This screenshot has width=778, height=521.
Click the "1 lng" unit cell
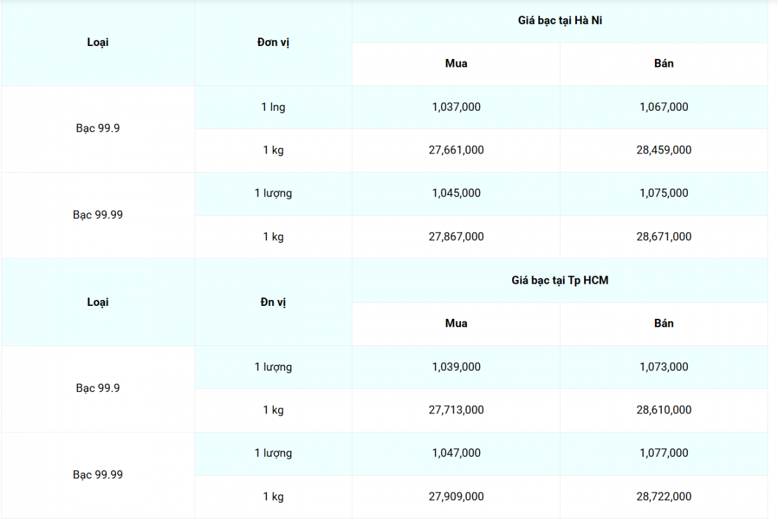[x=273, y=107]
